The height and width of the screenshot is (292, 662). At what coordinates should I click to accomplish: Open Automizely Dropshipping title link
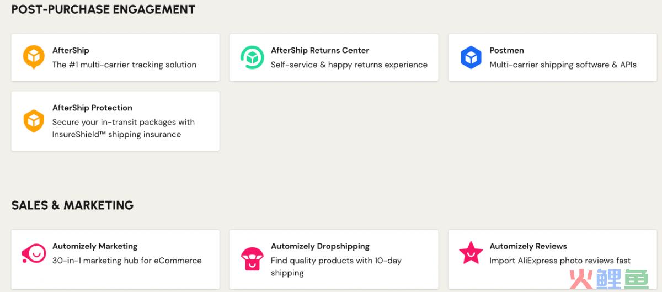pos(320,246)
